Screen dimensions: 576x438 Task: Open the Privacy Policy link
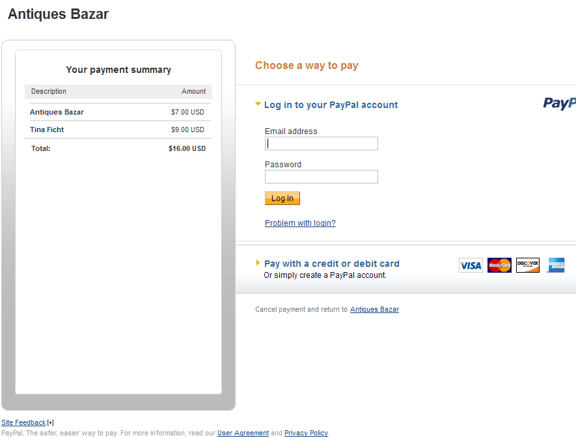click(306, 433)
